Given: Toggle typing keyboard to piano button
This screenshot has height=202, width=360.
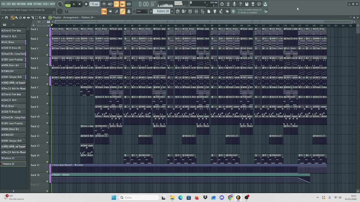Looking at the screenshot, I should point(104,11).
